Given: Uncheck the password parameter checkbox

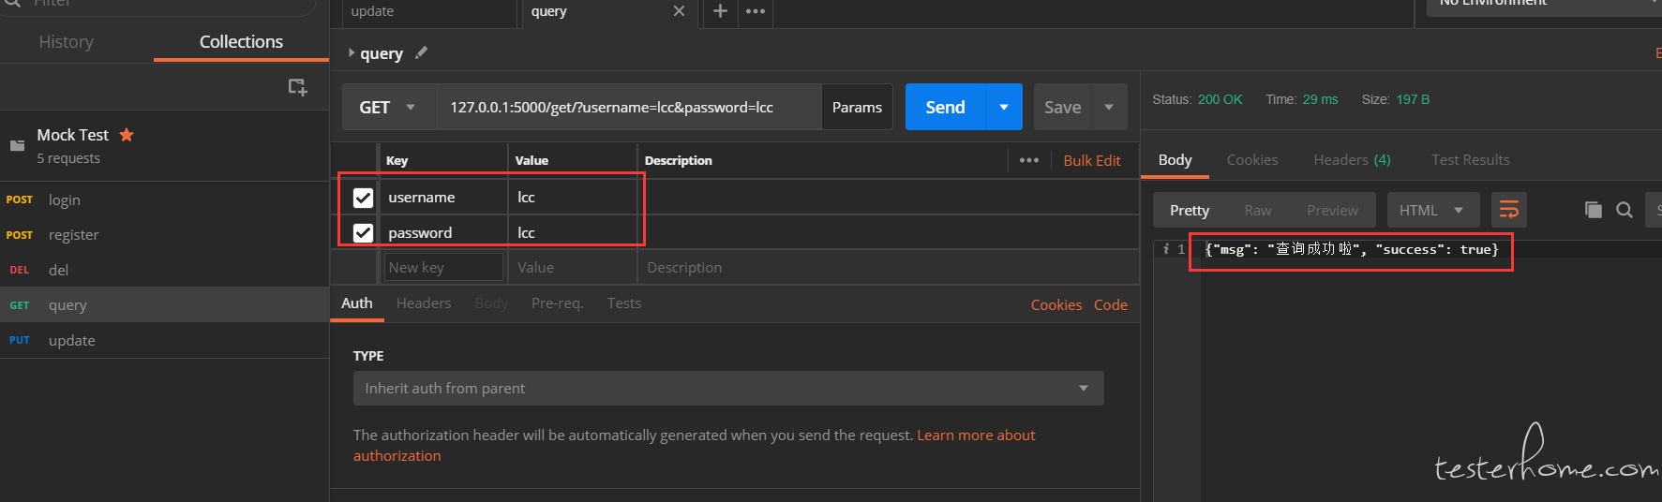Looking at the screenshot, I should pyautogui.click(x=363, y=232).
